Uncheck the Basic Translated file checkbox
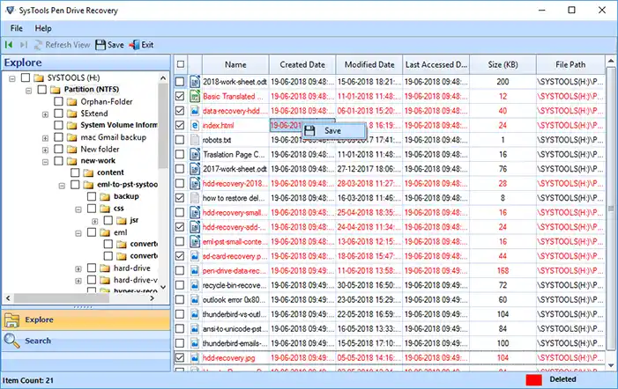The height and width of the screenshot is (389, 618). [x=180, y=96]
